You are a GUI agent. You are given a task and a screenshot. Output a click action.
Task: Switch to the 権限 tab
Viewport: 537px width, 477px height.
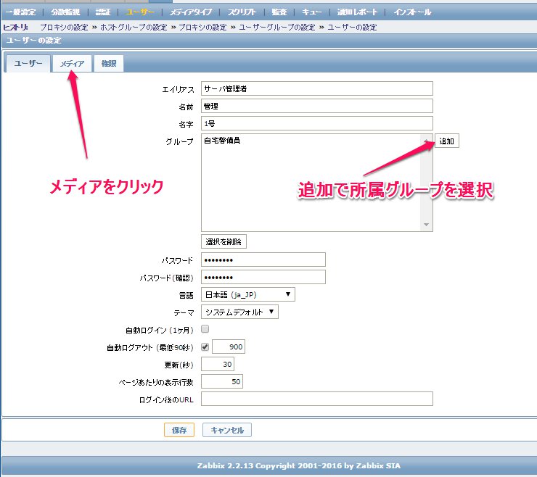109,64
